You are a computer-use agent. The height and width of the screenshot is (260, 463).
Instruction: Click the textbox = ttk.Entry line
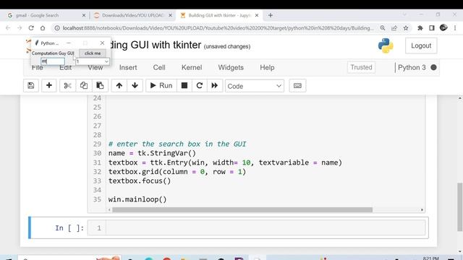[x=225, y=162]
